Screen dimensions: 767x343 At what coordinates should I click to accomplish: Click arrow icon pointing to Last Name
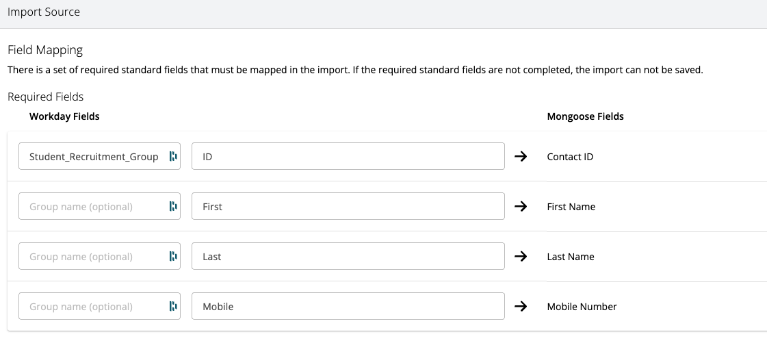point(521,257)
